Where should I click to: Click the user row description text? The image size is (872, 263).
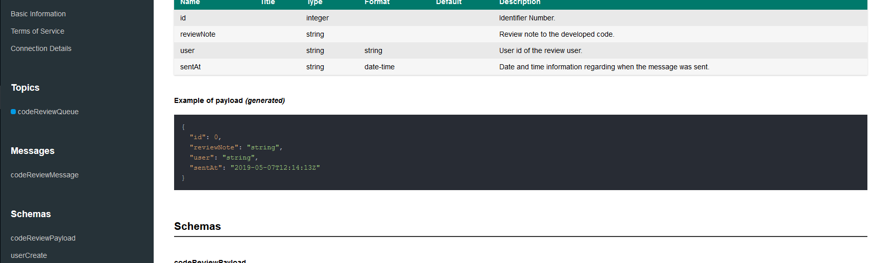coord(540,50)
